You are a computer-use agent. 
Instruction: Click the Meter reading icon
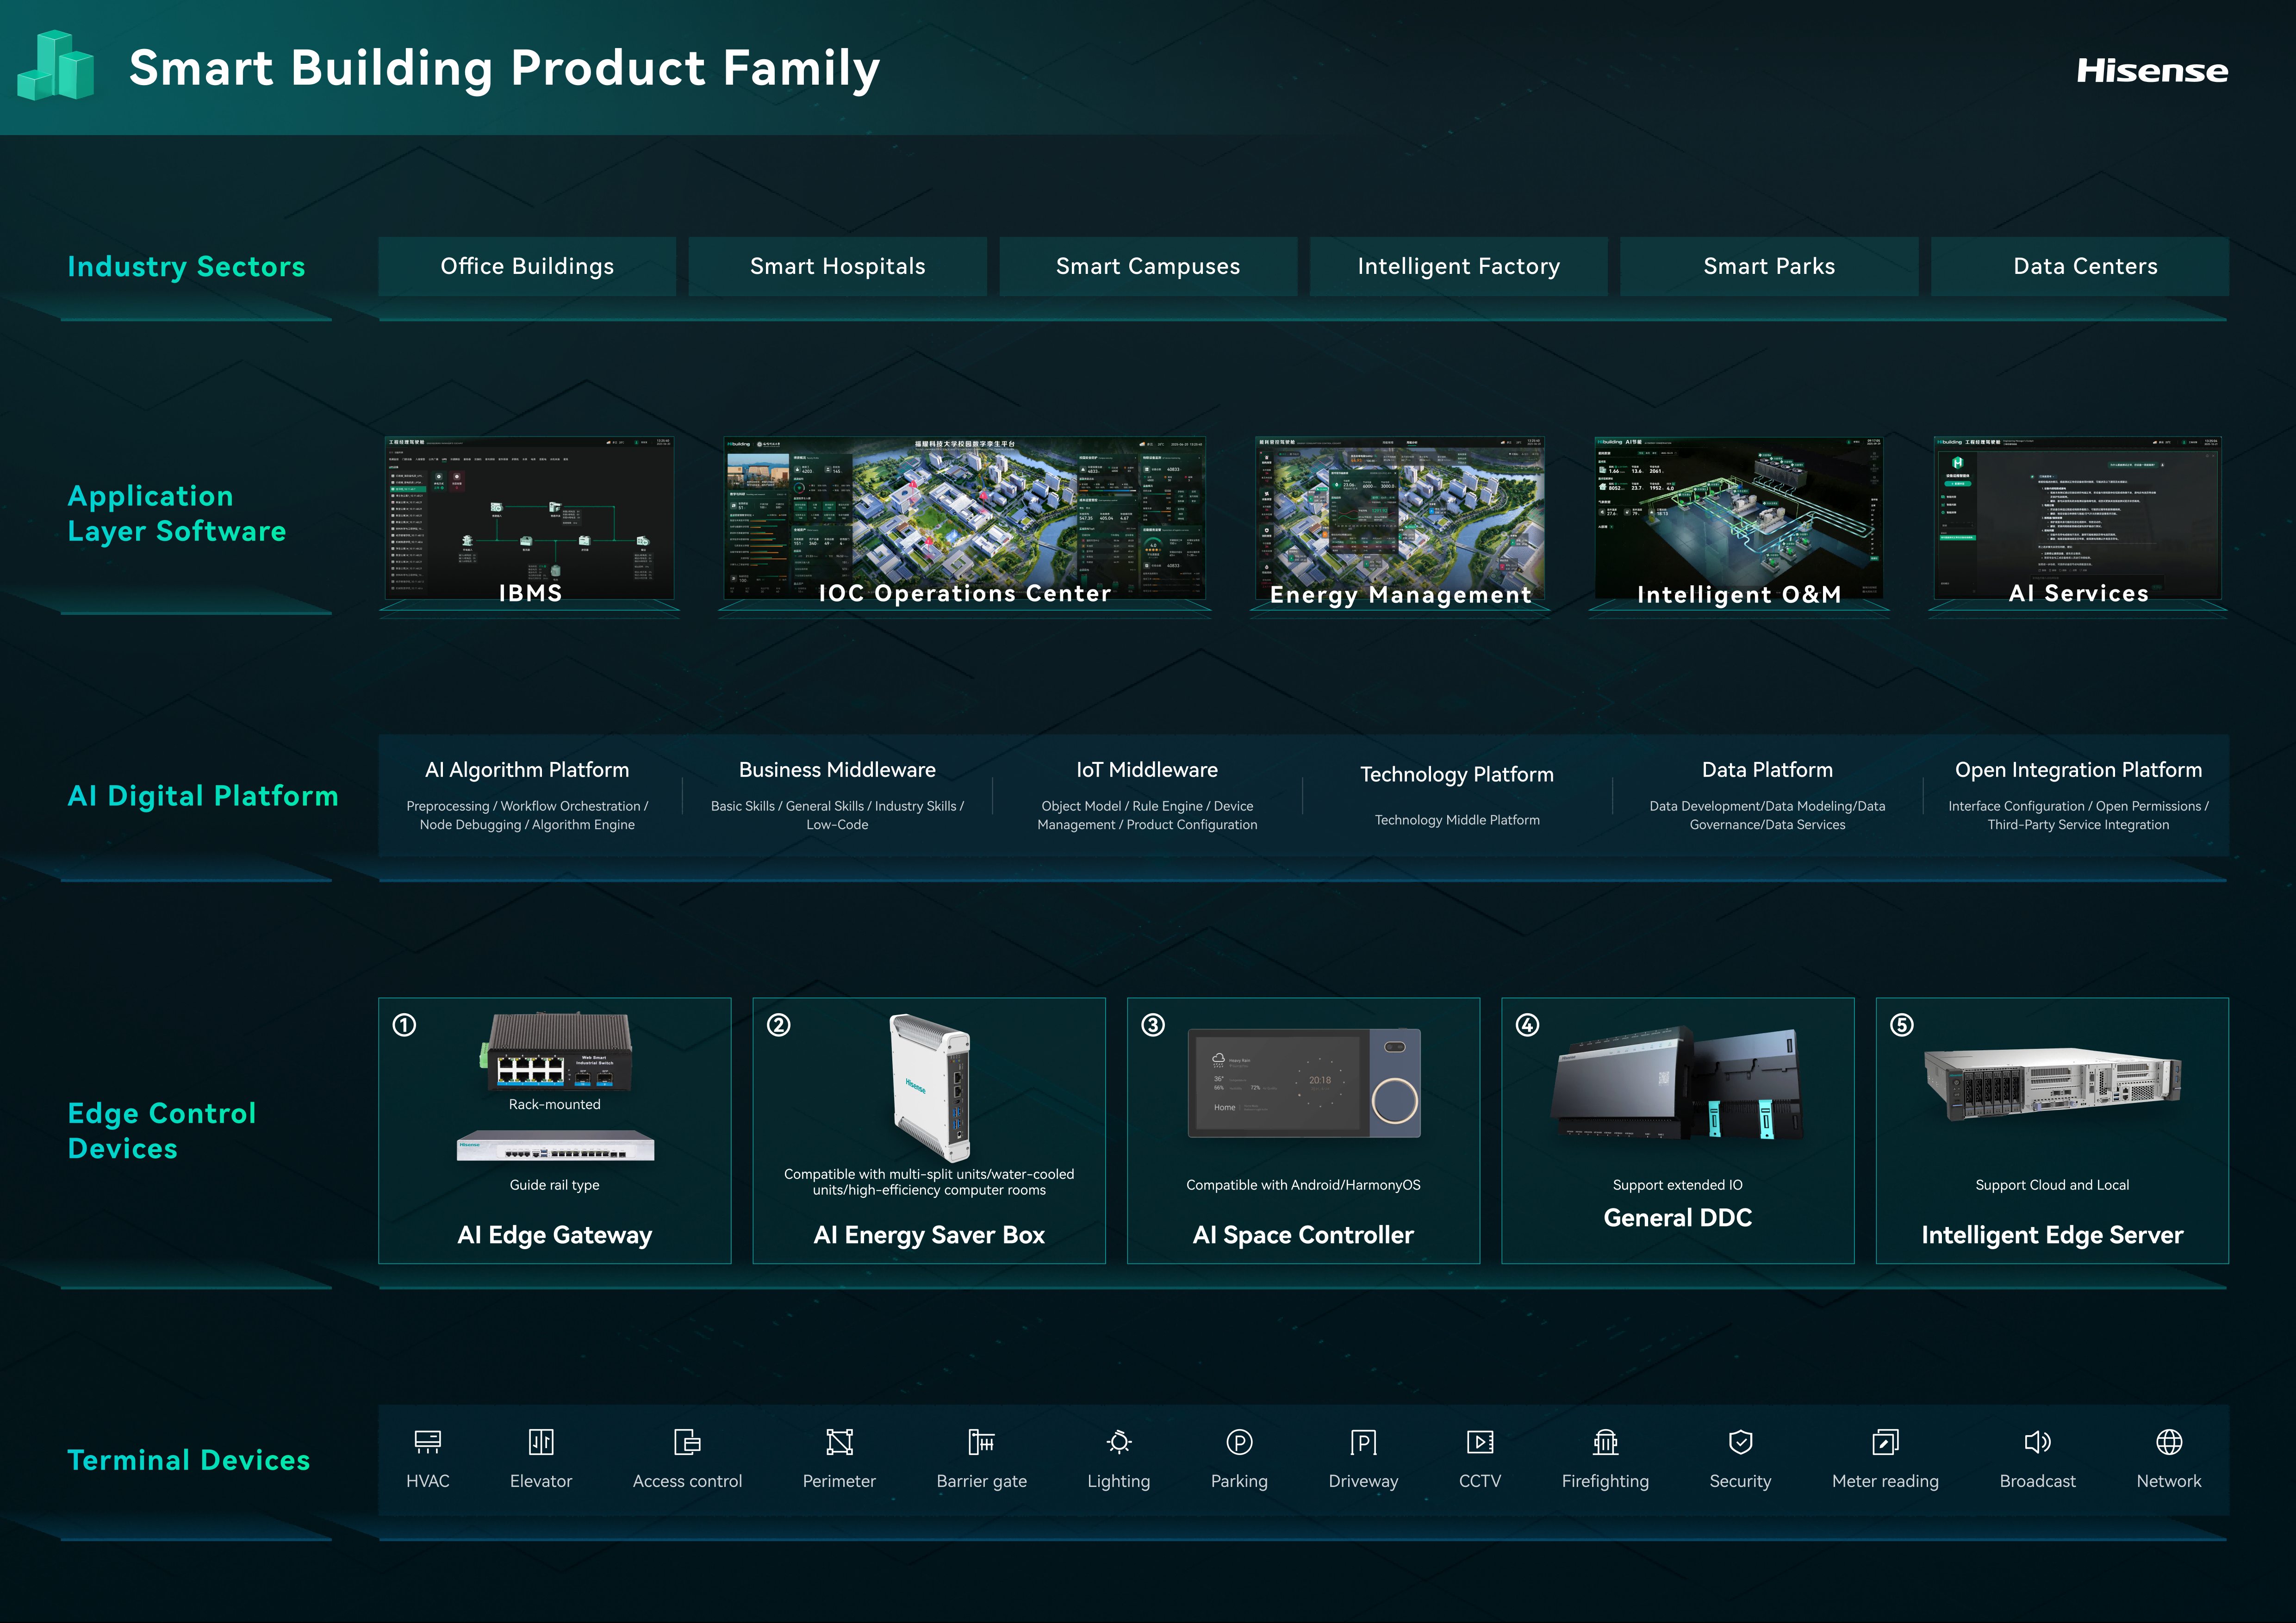[x=1885, y=1441]
